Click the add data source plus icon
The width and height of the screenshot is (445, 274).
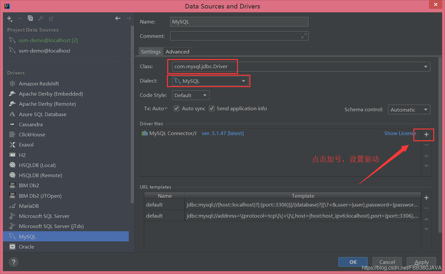pos(9,19)
